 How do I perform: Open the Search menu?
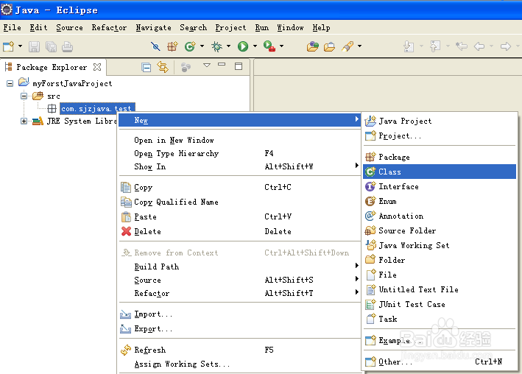click(x=193, y=28)
